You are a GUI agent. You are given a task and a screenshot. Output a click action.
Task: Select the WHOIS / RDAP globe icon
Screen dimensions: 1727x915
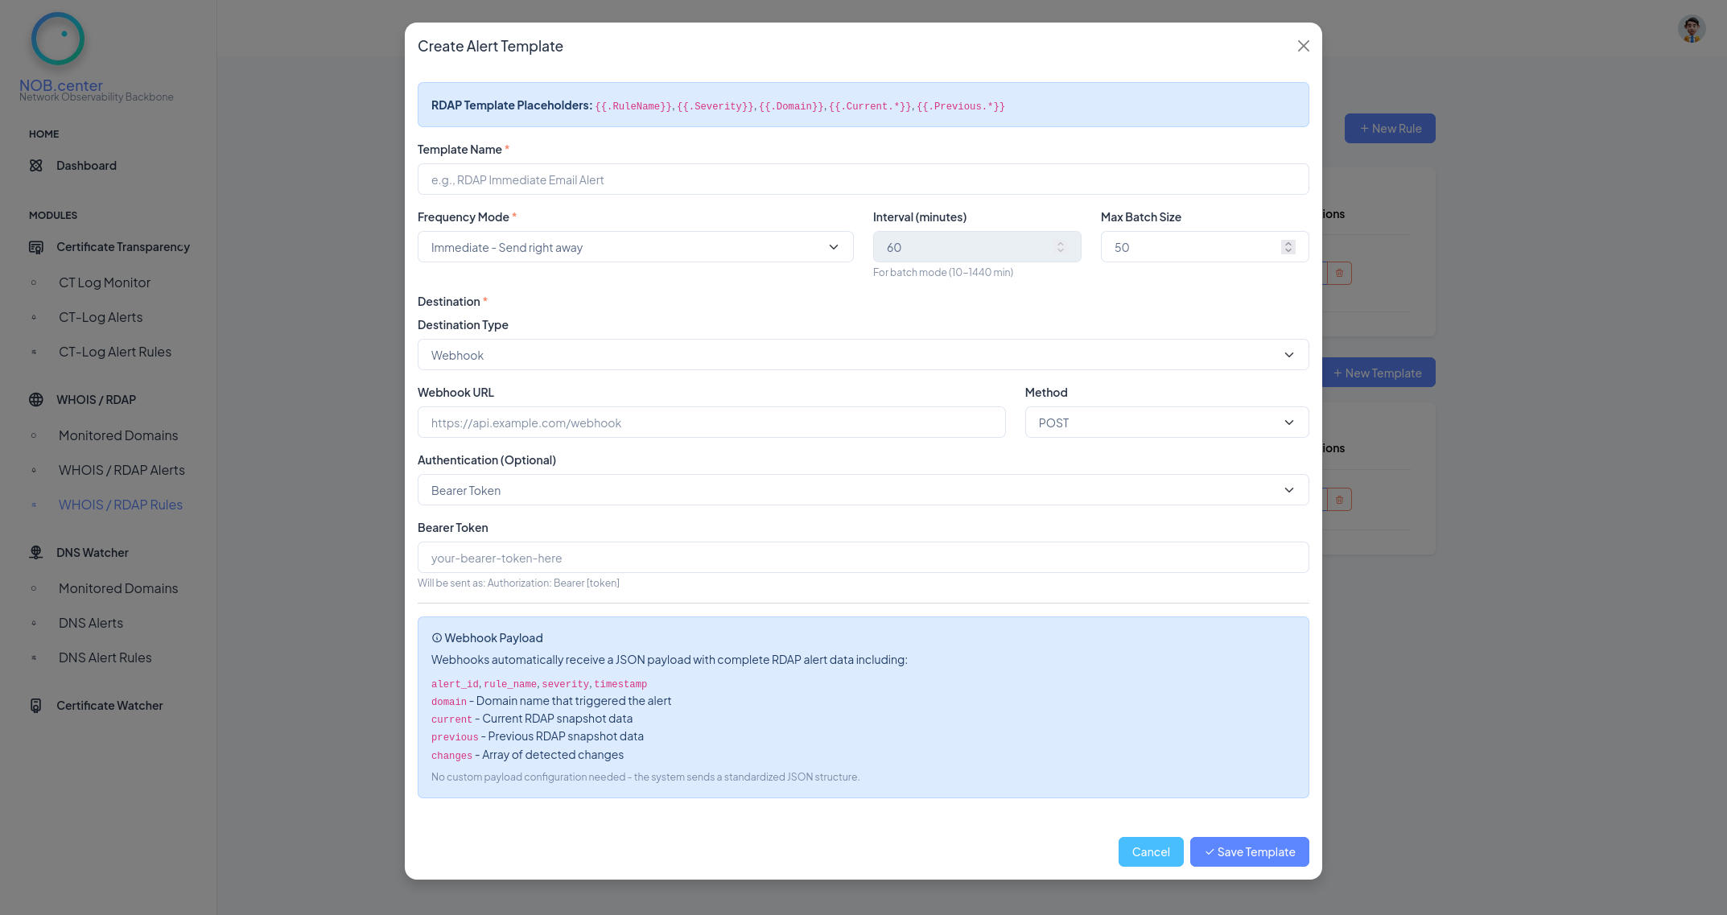(35, 398)
